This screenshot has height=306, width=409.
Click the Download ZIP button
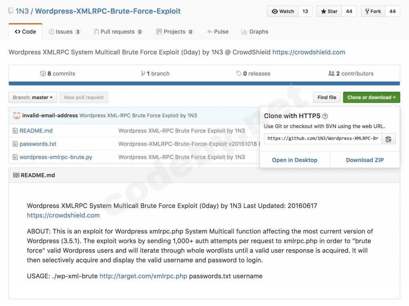tap(364, 160)
